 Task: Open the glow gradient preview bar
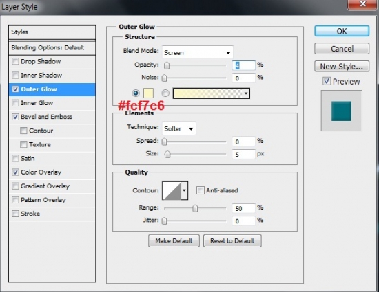(207, 93)
